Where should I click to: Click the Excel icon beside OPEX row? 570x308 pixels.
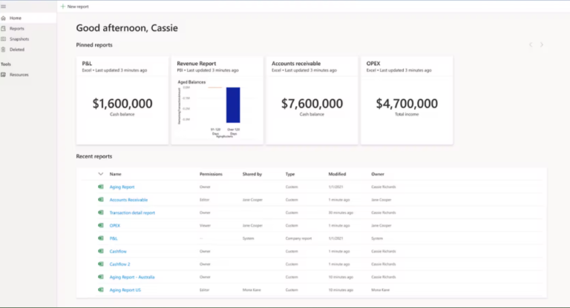pyautogui.click(x=100, y=225)
